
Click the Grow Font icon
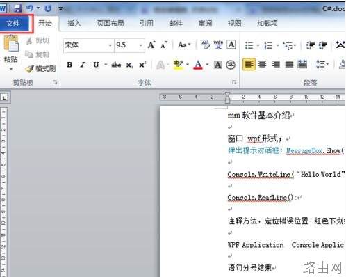click(x=151, y=45)
